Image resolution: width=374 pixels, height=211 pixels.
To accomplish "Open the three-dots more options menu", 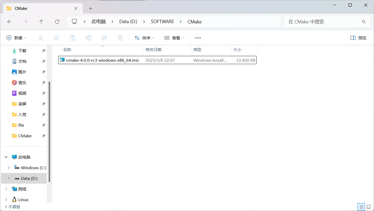I will click(198, 38).
